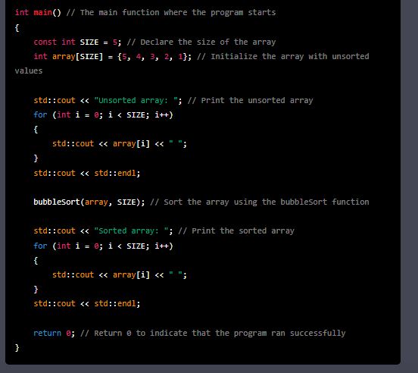
Task: Click the first for keyword
Action: point(40,114)
